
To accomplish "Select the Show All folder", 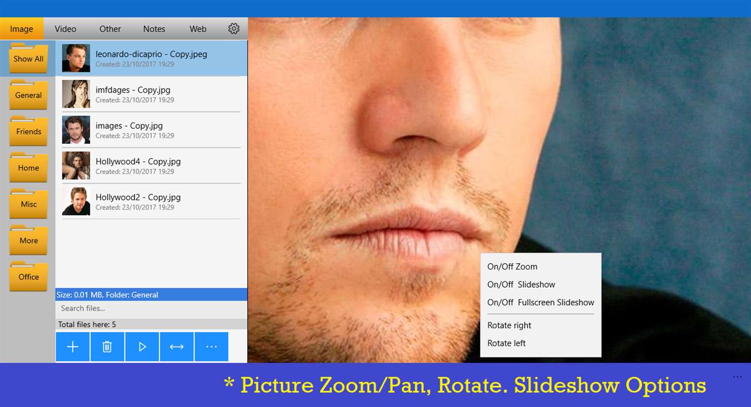I will pos(29,58).
